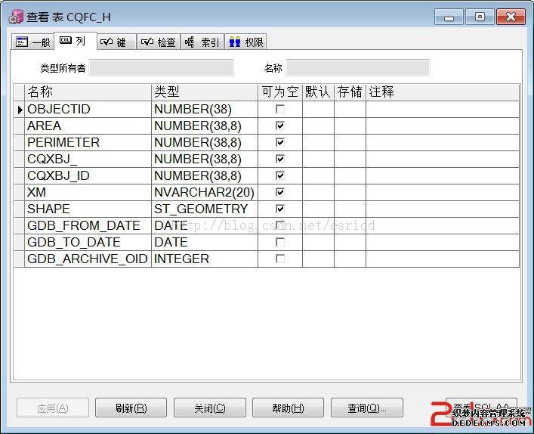The image size is (534, 434).
Task: Click the 查询(Q)... button
Action: point(367,408)
